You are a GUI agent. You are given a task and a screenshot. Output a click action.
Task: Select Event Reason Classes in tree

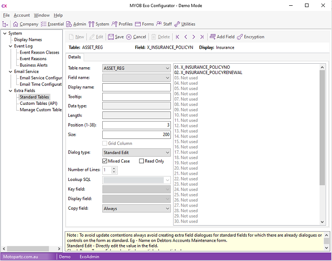(x=39, y=52)
